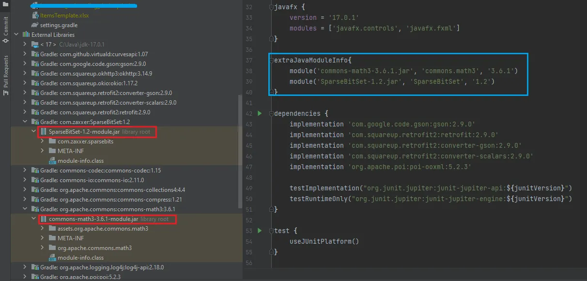
Task: Expand the com.zaxxer.sparsebits package folder
Action: tap(43, 141)
